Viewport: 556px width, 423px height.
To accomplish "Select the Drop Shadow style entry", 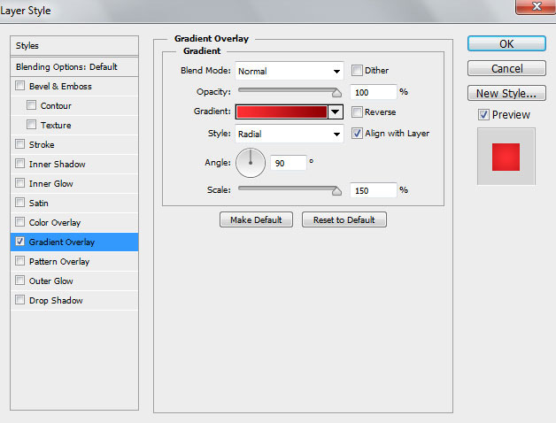I will pyautogui.click(x=74, y=301).
